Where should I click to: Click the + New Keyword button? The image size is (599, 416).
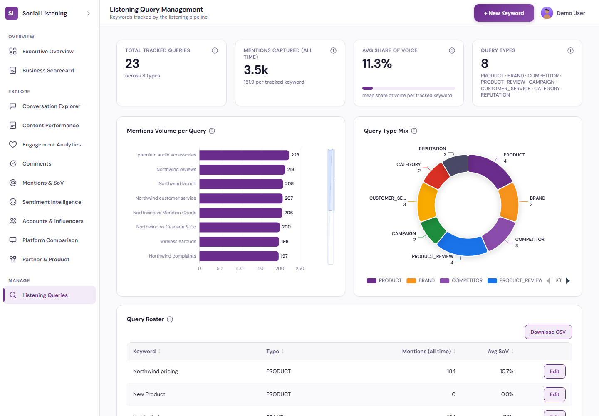(x=504, y=13)
